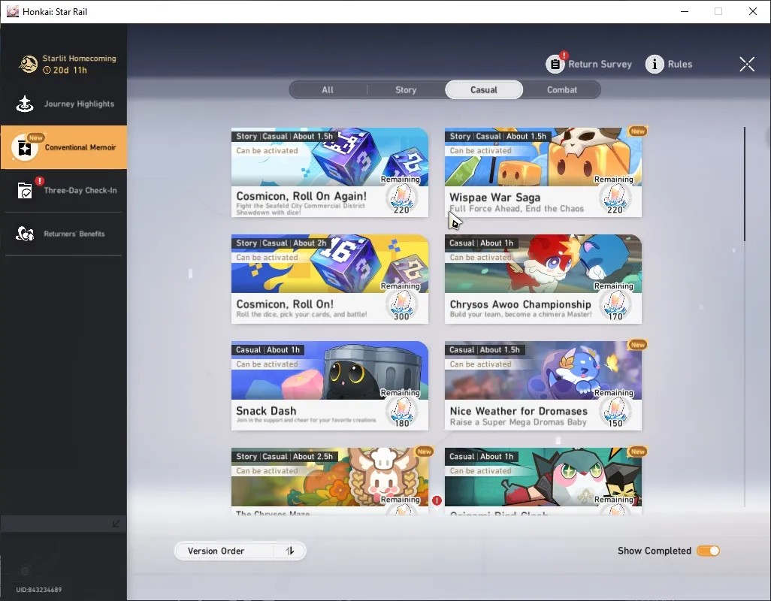This screenshot has height=601, width=771.
Task: Click the Rules label
Action: point(680,65)
